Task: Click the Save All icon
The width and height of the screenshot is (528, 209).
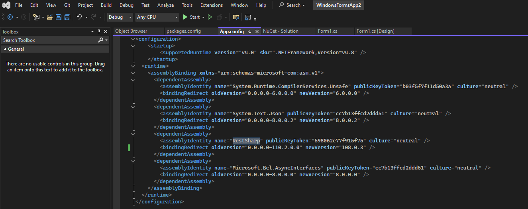Action: (x=67, y=17)
